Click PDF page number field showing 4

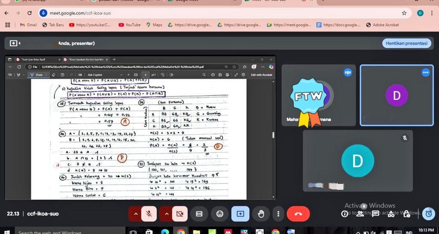point(145,75)
